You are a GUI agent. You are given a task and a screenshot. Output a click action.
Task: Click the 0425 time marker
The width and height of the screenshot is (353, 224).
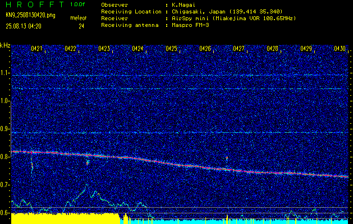(171, 49)
